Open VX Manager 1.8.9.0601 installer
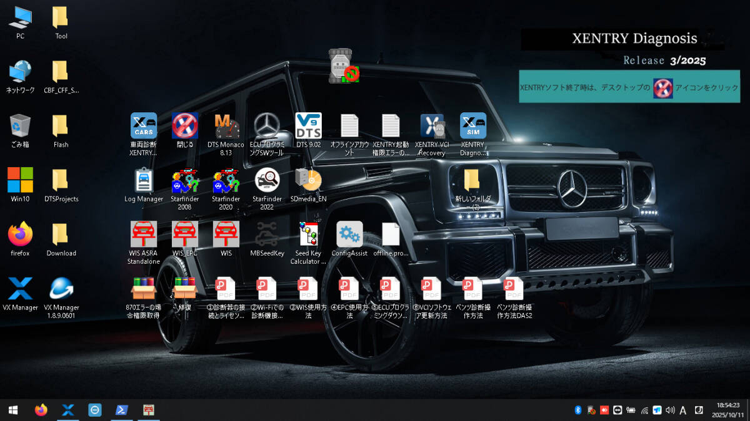Screen dimensions: 750x421 (61, 298)
